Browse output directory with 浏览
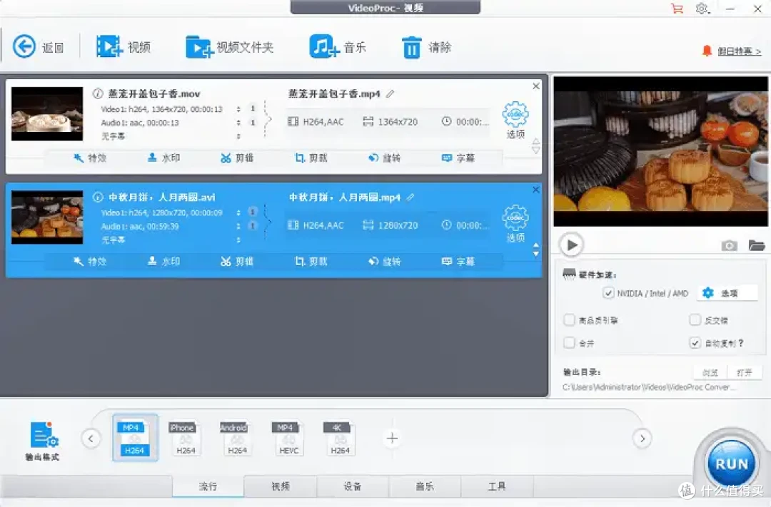Image resolution: width=771 pixels, height=507 pixels. pos(710,372)
